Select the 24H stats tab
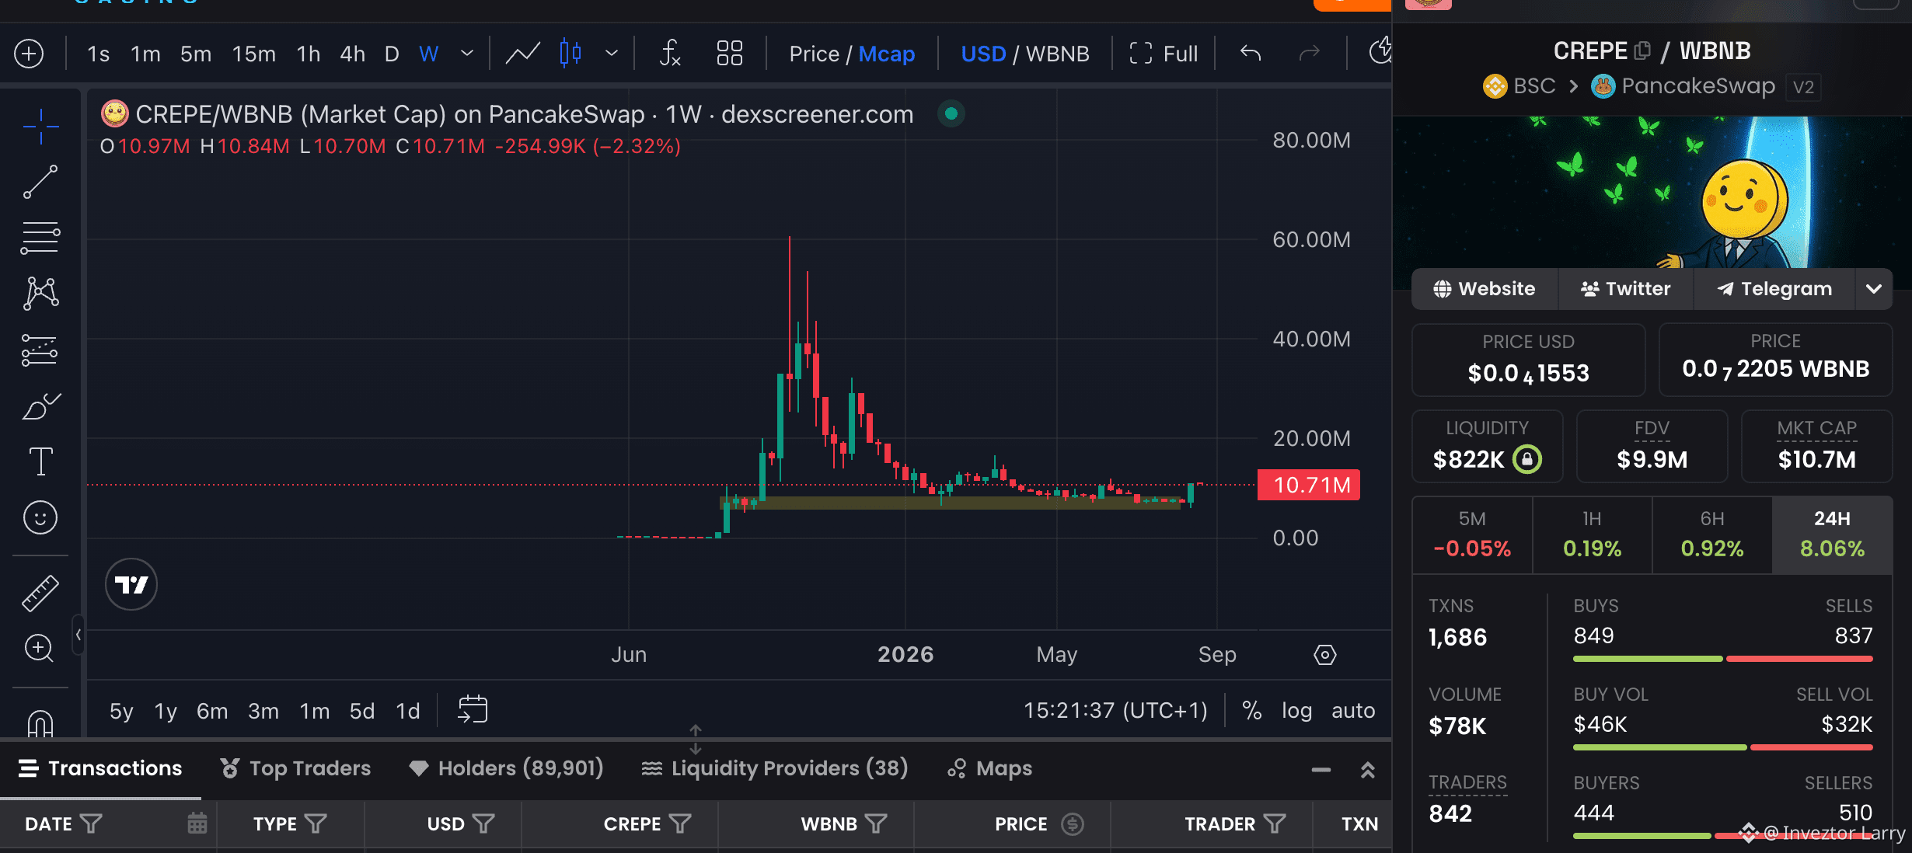The height and width of the screenshot is (853, 1912). pos(1832,535)
